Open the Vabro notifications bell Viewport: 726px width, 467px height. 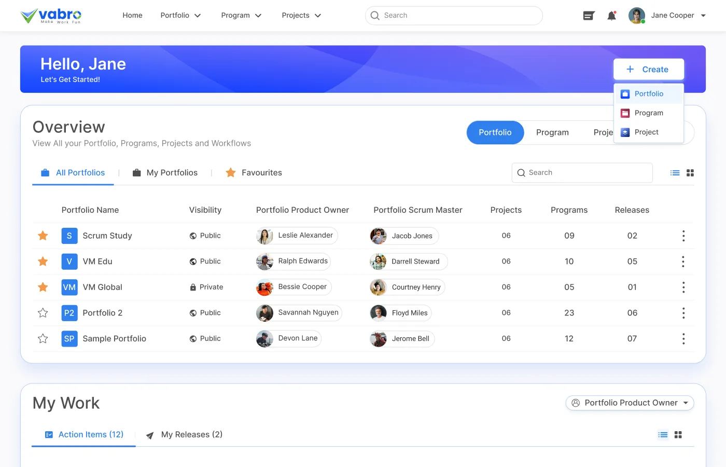[612, 15]
